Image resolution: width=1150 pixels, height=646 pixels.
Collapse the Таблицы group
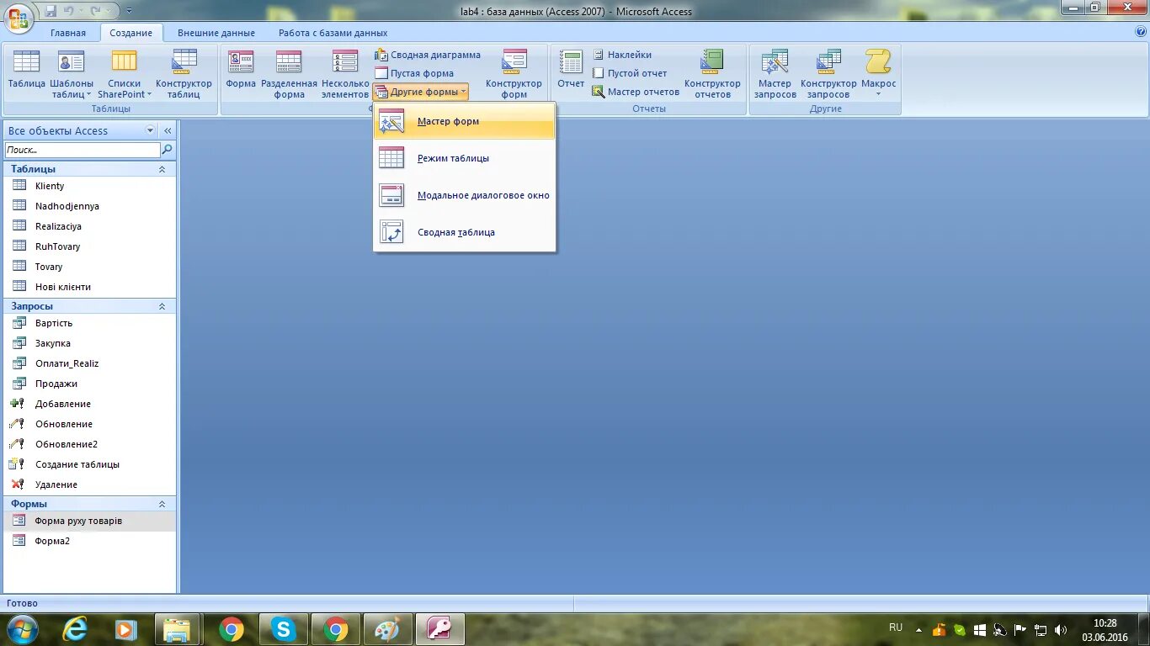coord(162,169)
